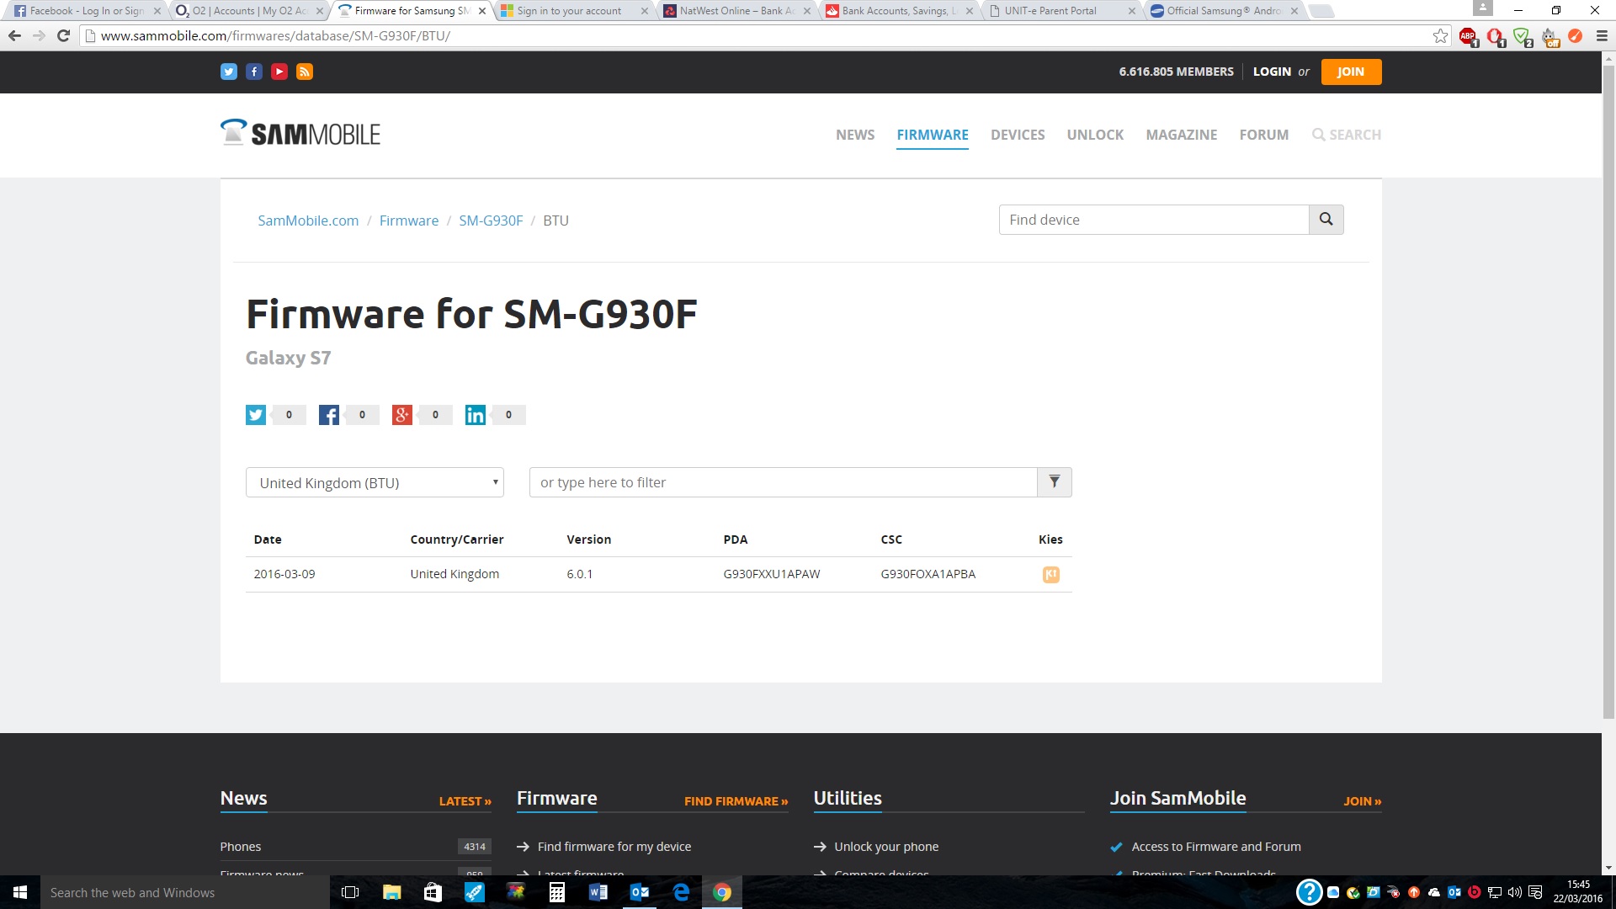The height and width of the screenshot is (909, 1616).
Task: Click taskbar clock showing 15:45
Action: click(1578, 892)
